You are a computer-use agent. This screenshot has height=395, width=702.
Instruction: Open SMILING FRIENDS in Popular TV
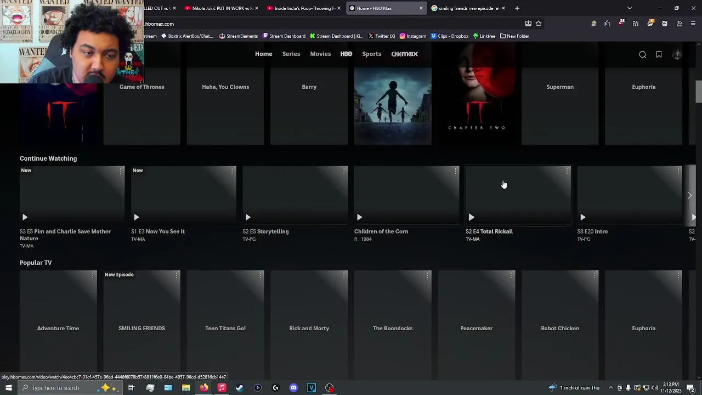pos(141,324)
